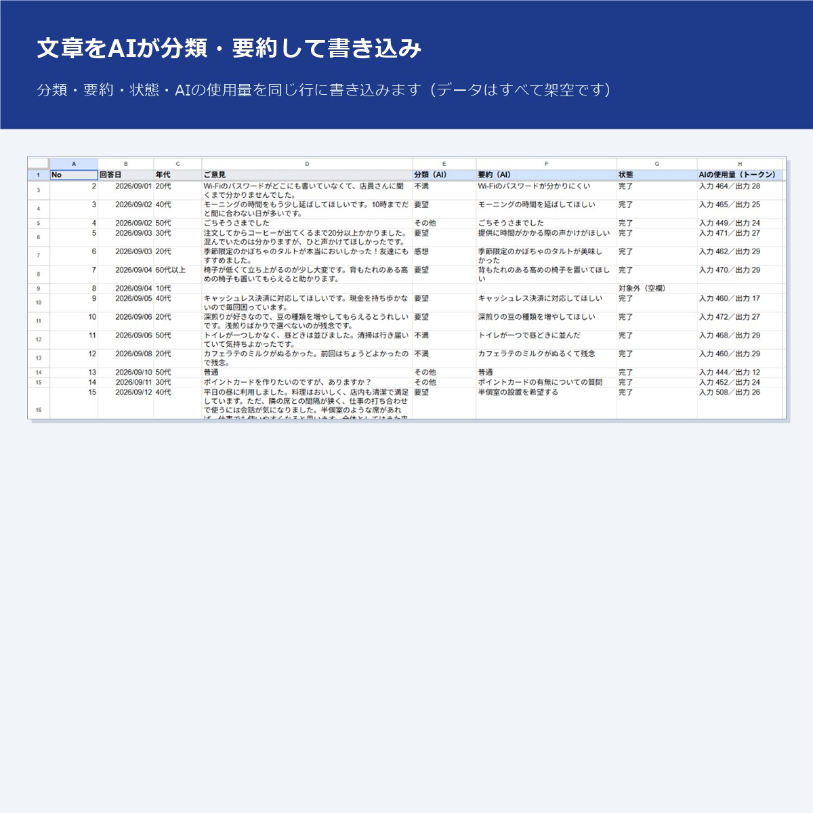Screen dimensions: 813x813
Task: Click the '要約（AI）' header cell
Action: click(x=546, y=175)
